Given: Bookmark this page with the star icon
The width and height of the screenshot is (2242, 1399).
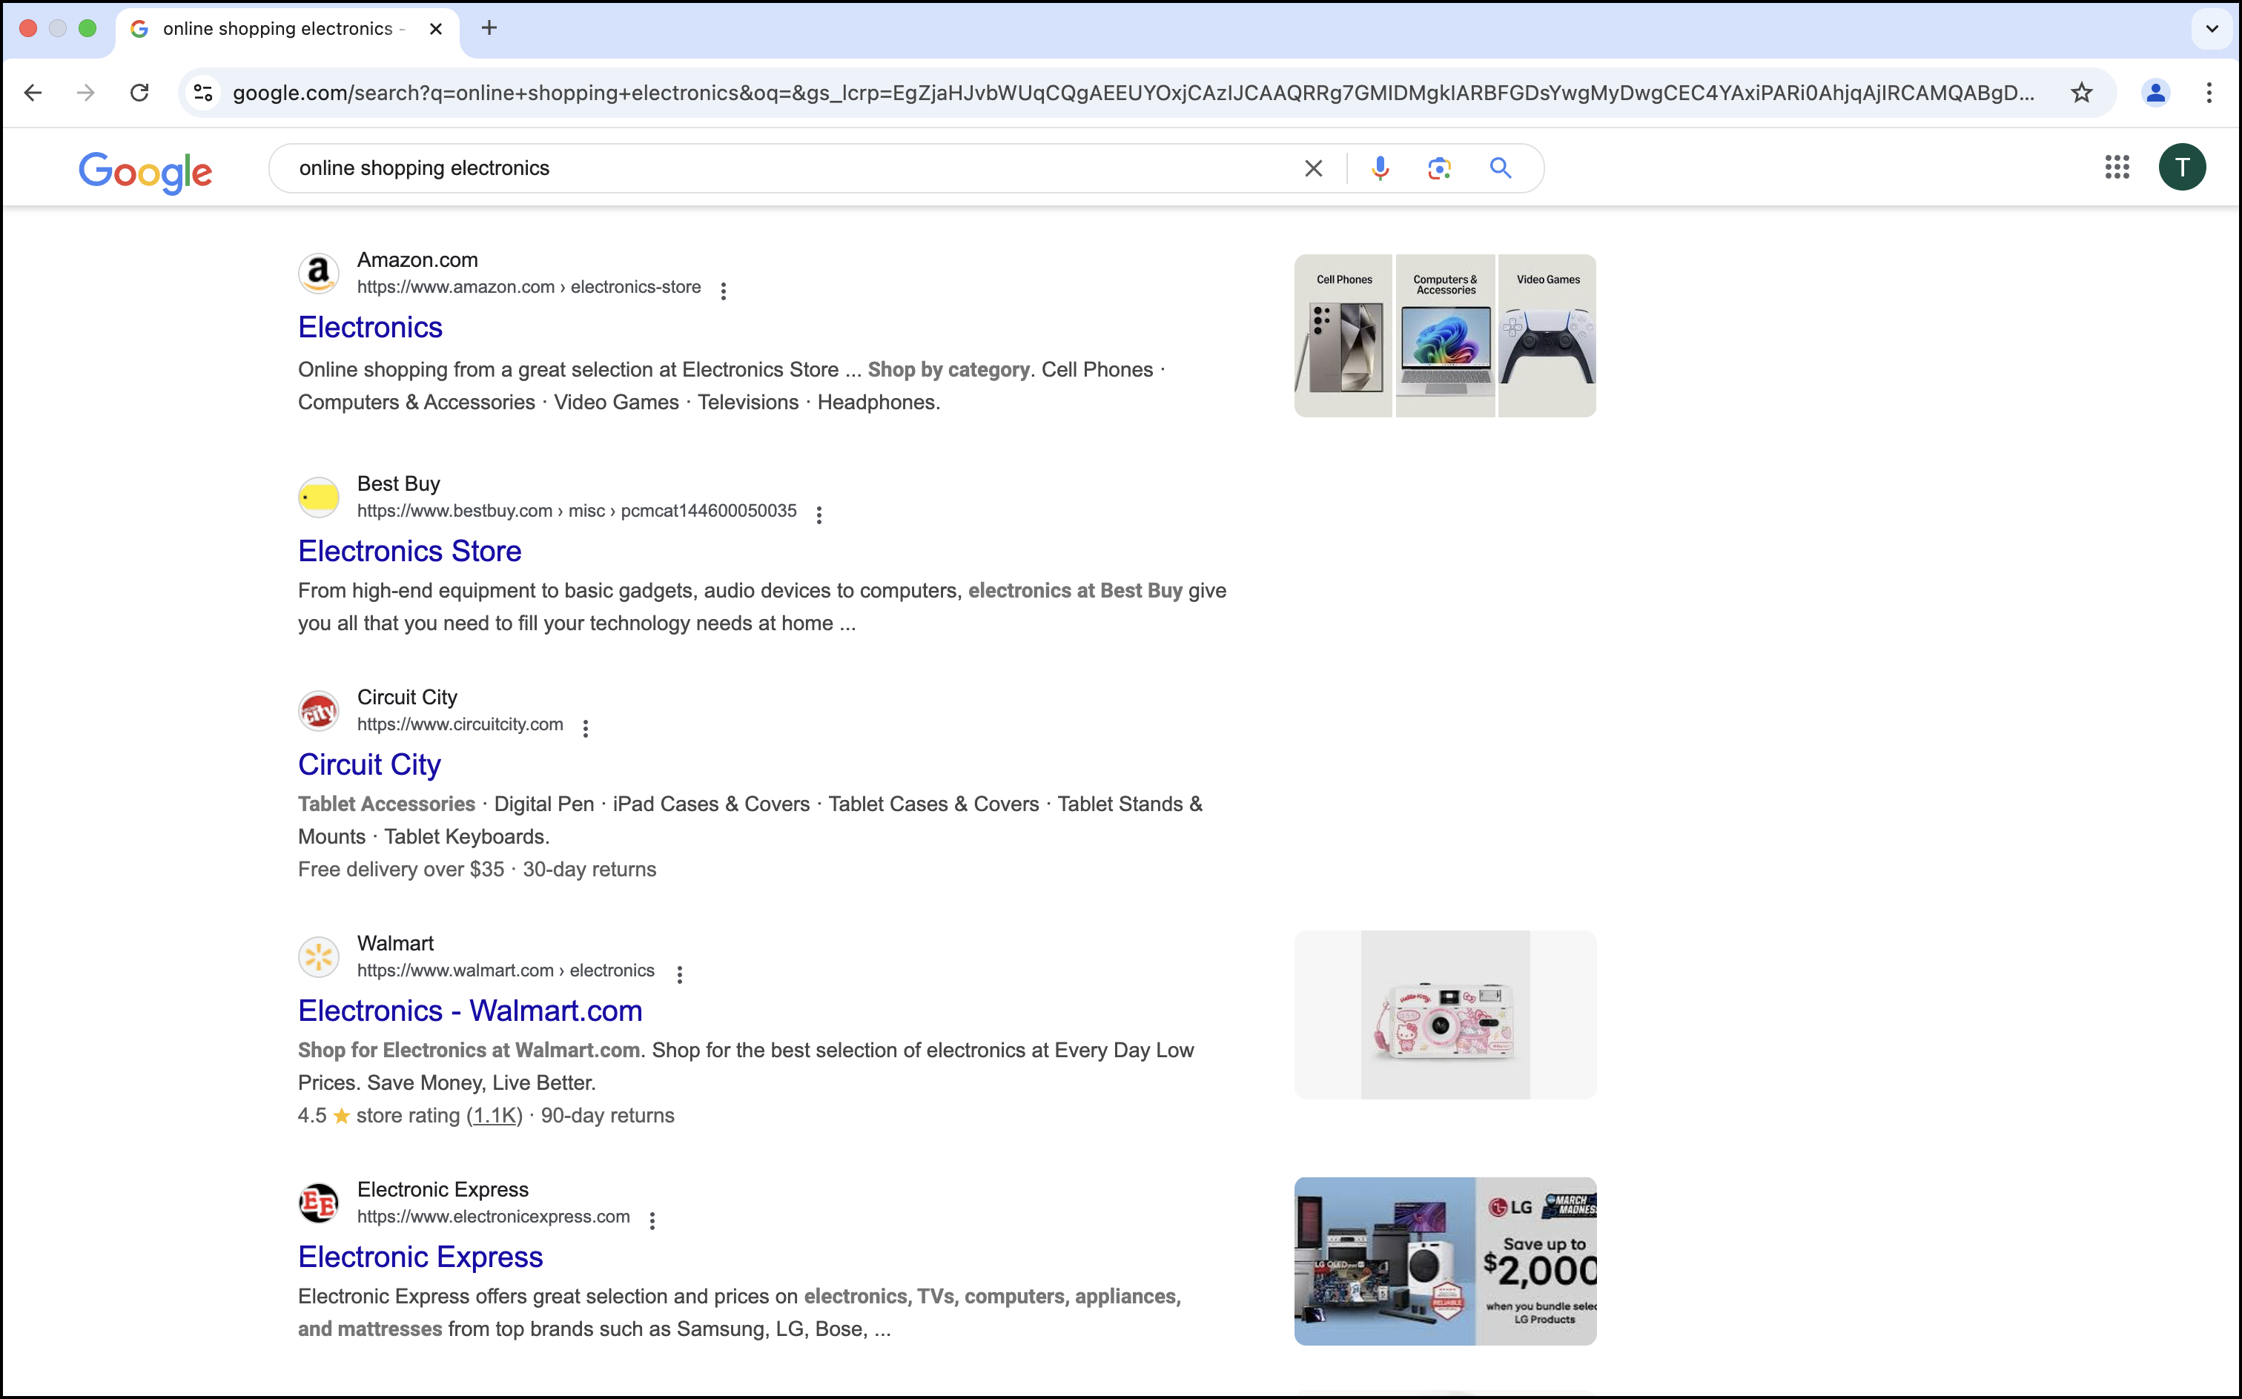Looking at the screenshot, I should coord(2081,93).
